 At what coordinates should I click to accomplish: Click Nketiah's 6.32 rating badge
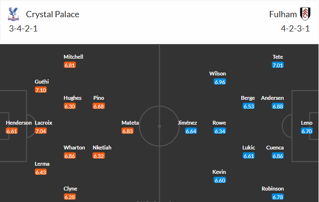[99, 156]
